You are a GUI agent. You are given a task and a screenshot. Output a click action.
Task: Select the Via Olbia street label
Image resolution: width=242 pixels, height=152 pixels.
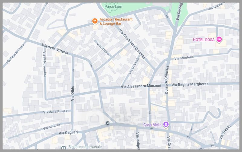pos(73,93)
